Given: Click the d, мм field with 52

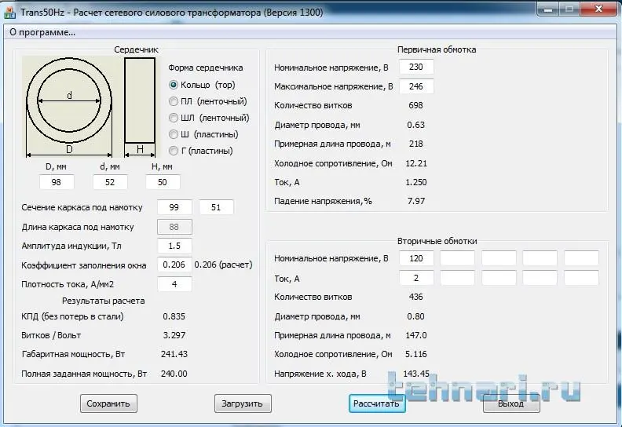Looking at the screenshot, I should click(110, 182).
